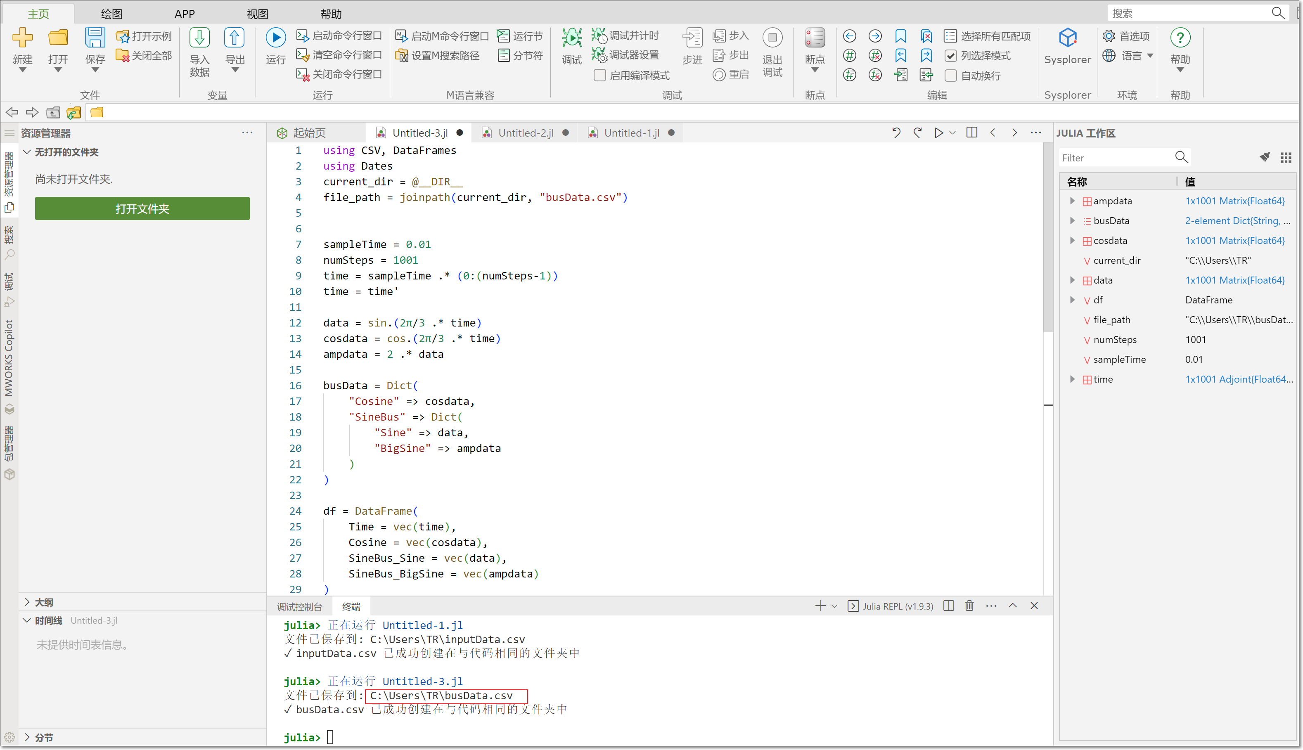Switch to the debug console tab
Viewport: 1303px width, 750px height.
point(299,606)
